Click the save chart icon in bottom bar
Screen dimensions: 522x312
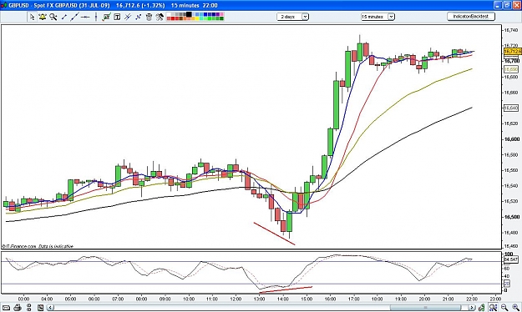pyautogui.click(x=41, y=308)
